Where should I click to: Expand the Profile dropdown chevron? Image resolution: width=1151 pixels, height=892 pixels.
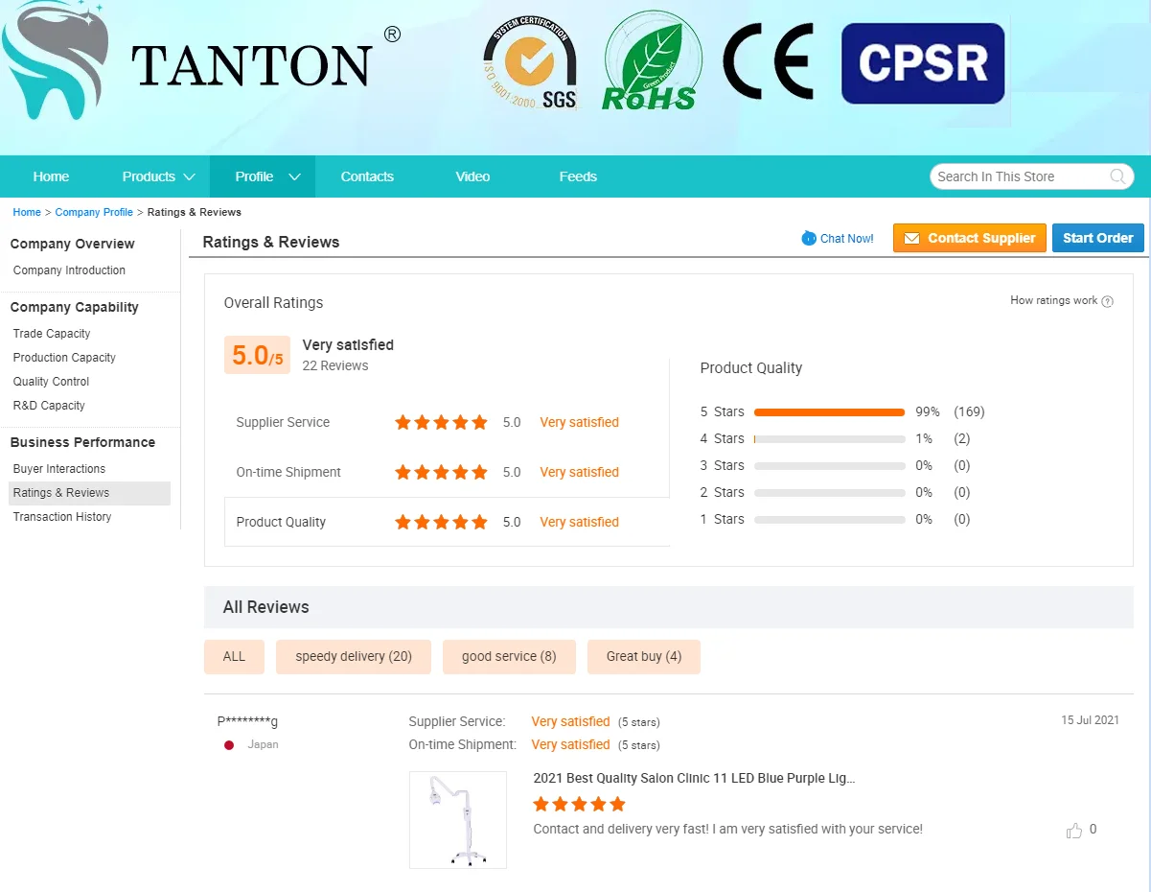pyautogui.click(x=294, y=176)
